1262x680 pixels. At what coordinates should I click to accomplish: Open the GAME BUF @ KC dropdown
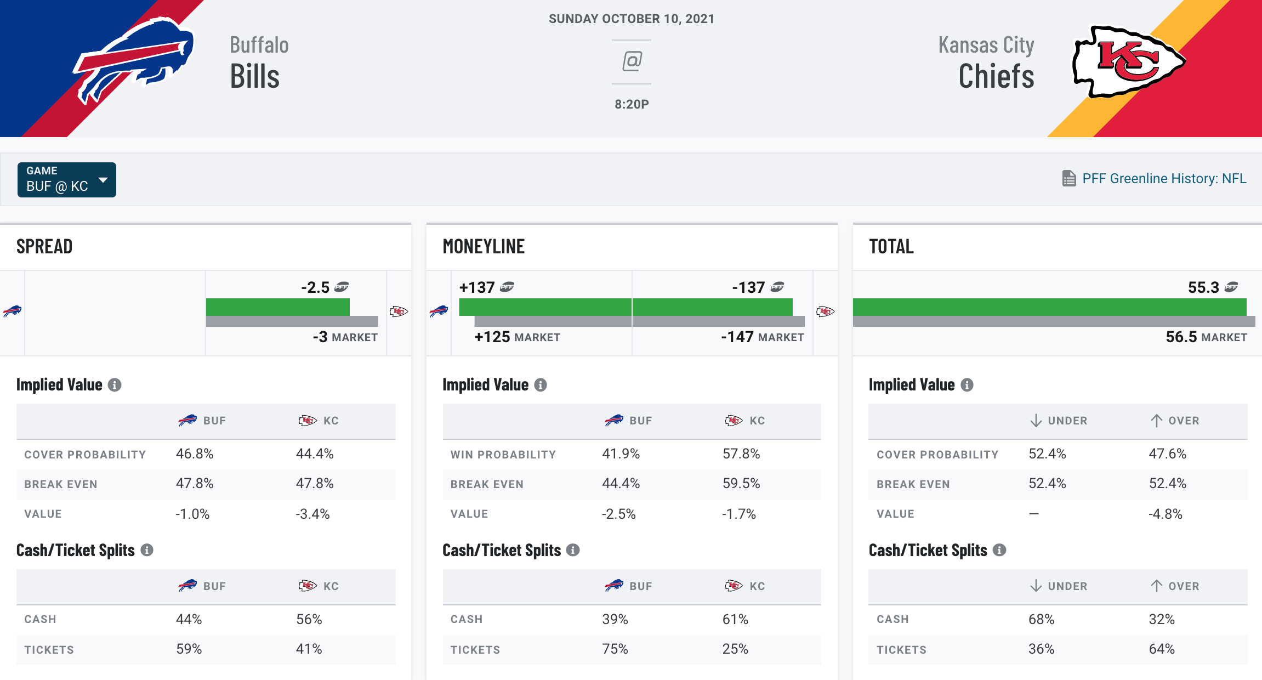point(66,179)
